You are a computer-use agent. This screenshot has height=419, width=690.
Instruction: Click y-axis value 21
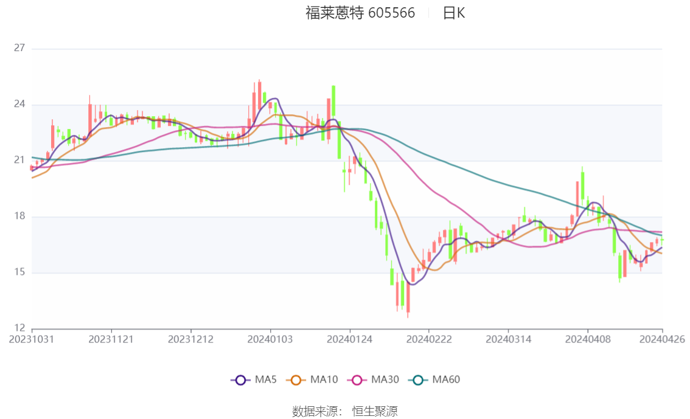coord(19,160)
